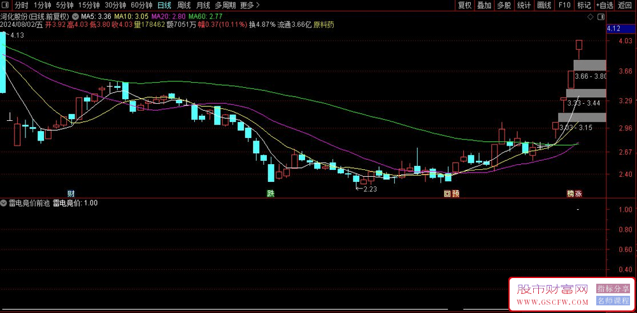
Task: Click the MA20: 2.80 indicator label
Action: (x=168, y=17)
